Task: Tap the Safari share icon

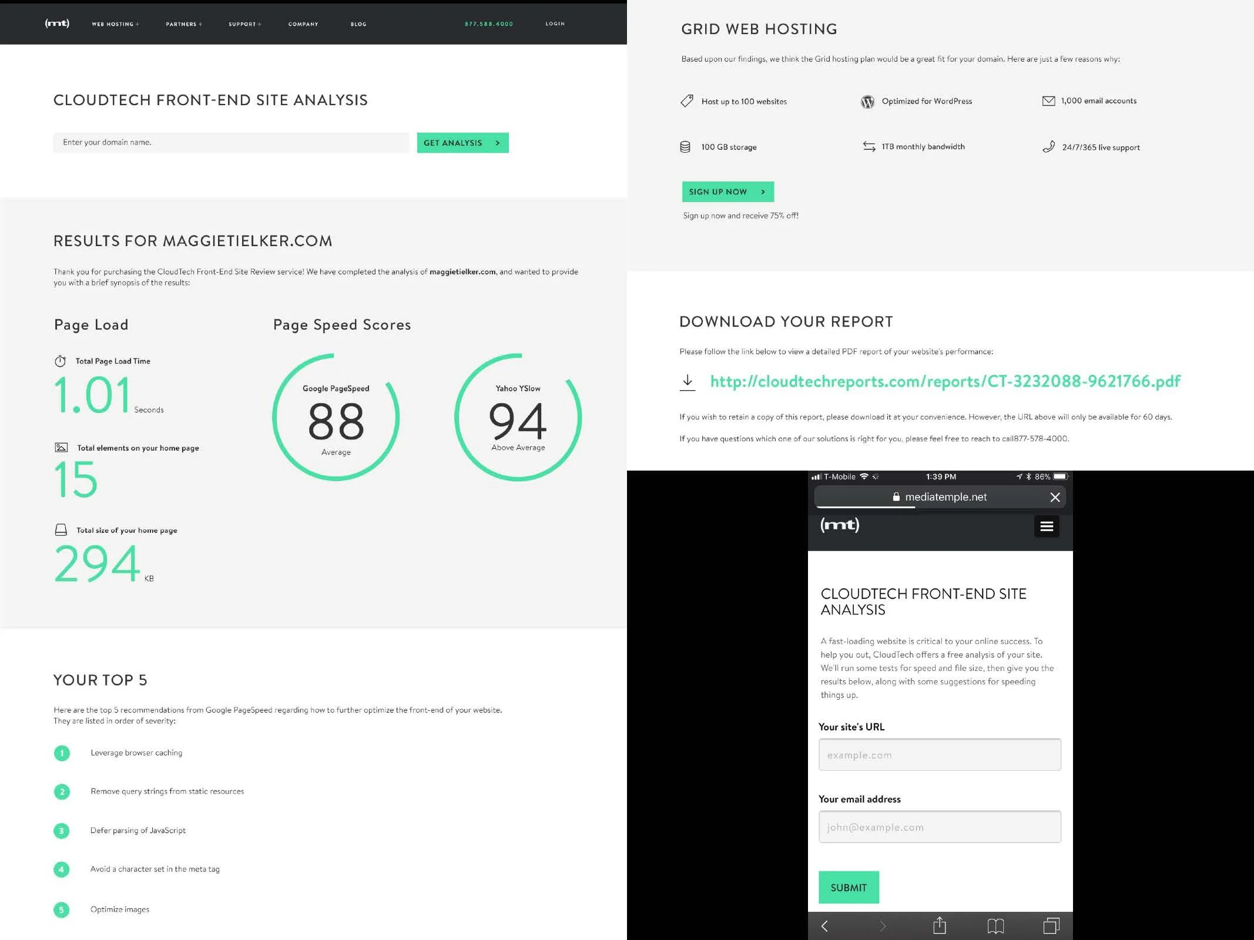Action: [x=940, y=925]
